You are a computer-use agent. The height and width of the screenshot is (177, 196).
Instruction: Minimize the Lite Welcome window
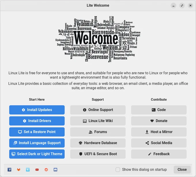click(174, 6)
